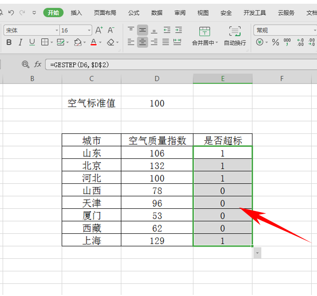Toggle italic formatting

click(x=20, y=43)
